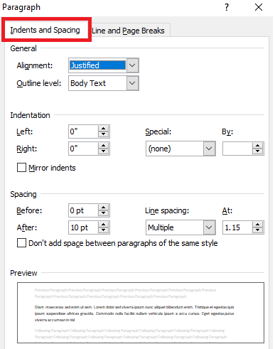The height and width of the screenshot is (349, 275).
Task: Decrease the Left indent spinner down arrow
Action: (x=103, y=134)
